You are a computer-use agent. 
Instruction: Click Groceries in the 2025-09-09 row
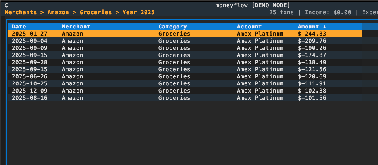coord(174,48)
